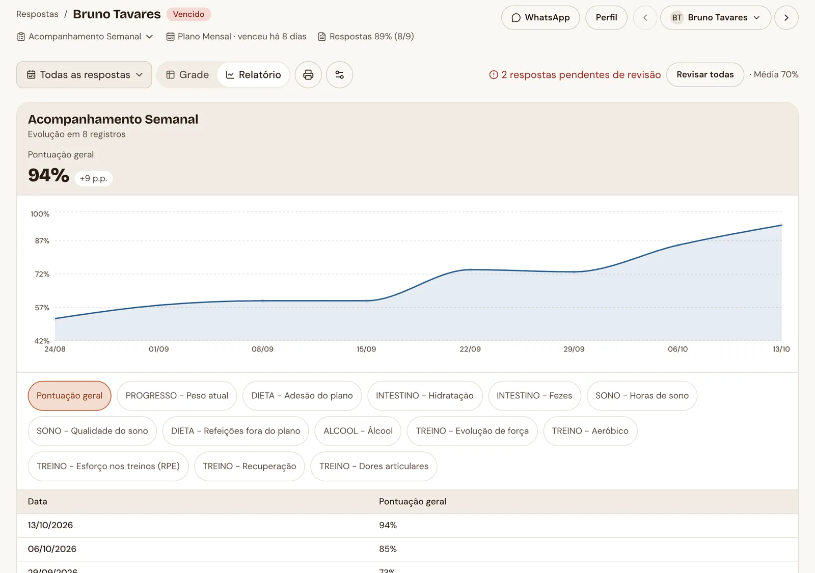Switch to the Grade view tab
Screen dimensions: 815x573
point(187,75)
